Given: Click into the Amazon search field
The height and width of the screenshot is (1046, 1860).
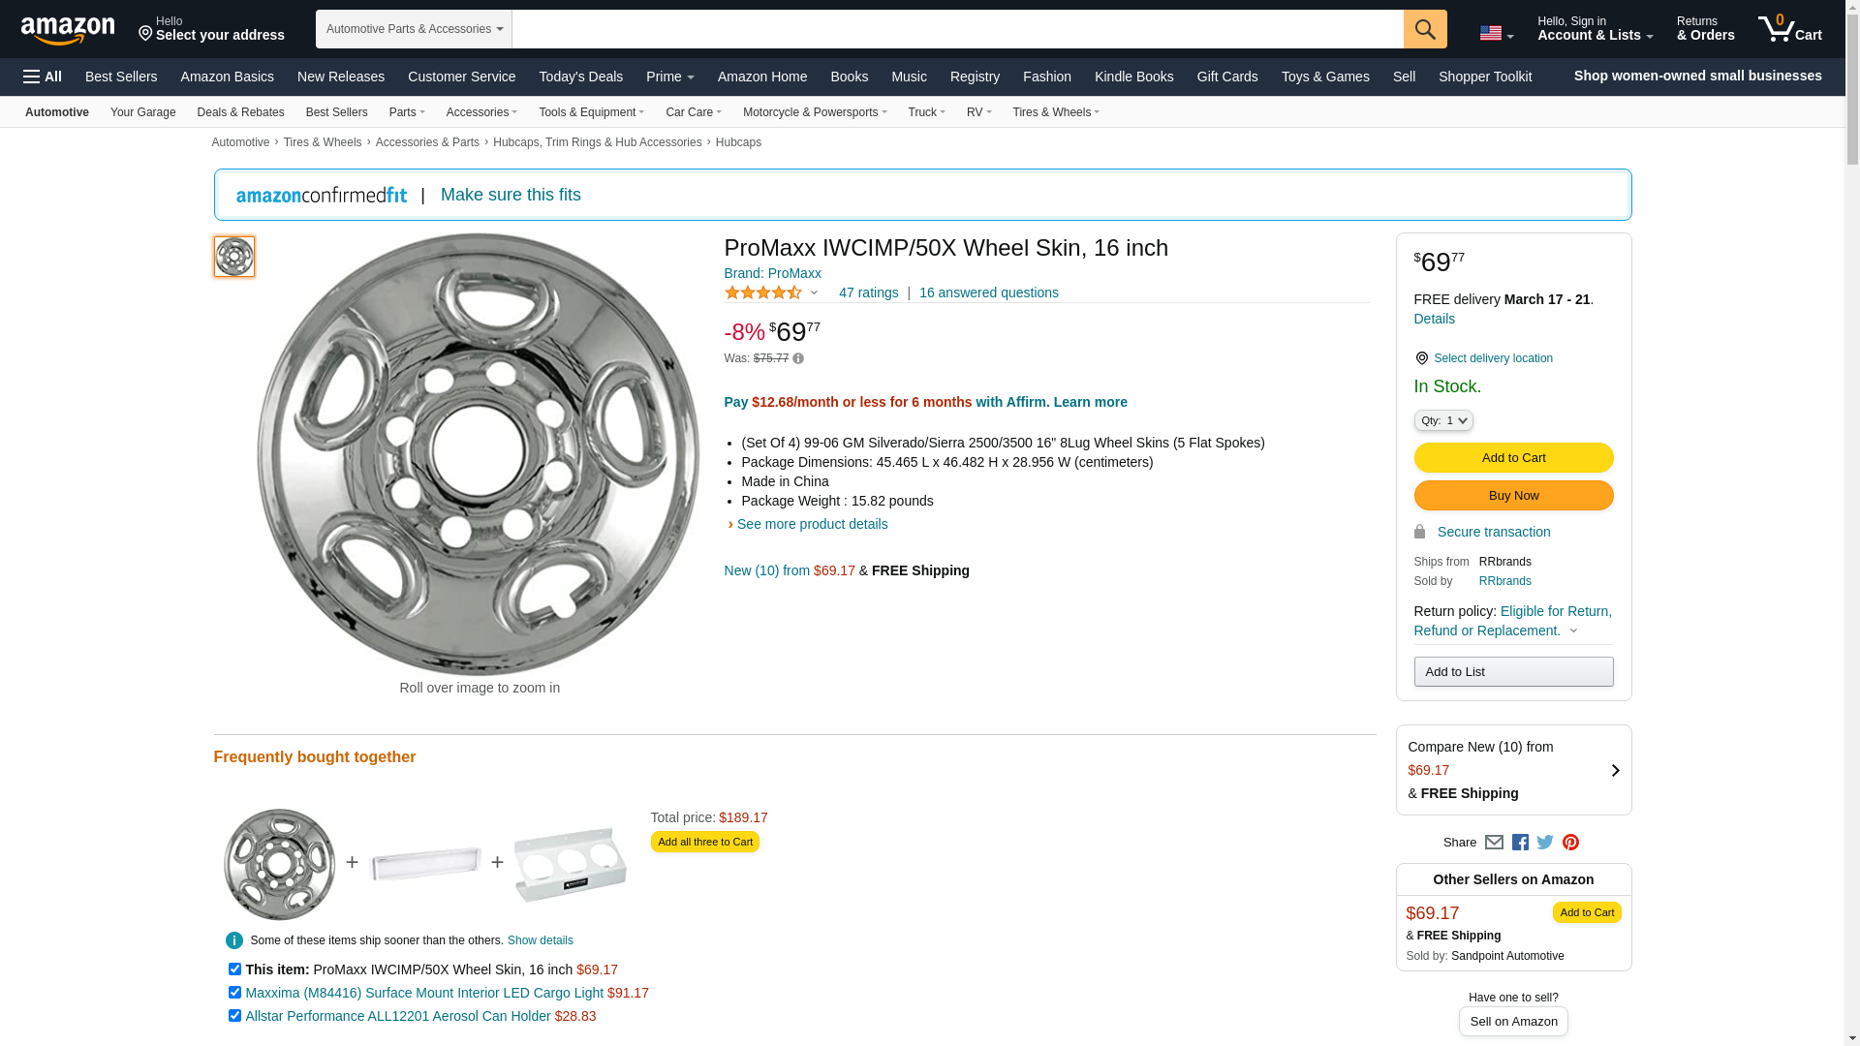Looking at the screenshot, I should tap(957, 29).
